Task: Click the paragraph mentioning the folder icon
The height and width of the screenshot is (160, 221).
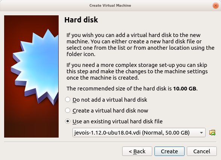Action: 141,44
